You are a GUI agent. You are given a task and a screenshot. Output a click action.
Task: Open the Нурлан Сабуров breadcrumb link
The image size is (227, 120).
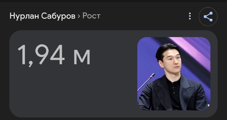pyautogui.click(x=42, y=16)
